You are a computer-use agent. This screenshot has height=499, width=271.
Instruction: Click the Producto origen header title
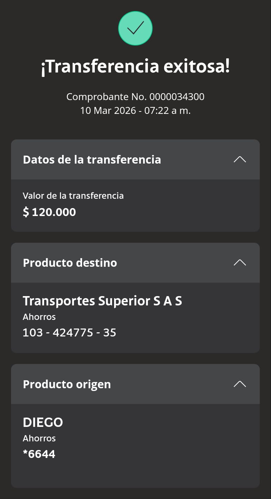[67, 384]
